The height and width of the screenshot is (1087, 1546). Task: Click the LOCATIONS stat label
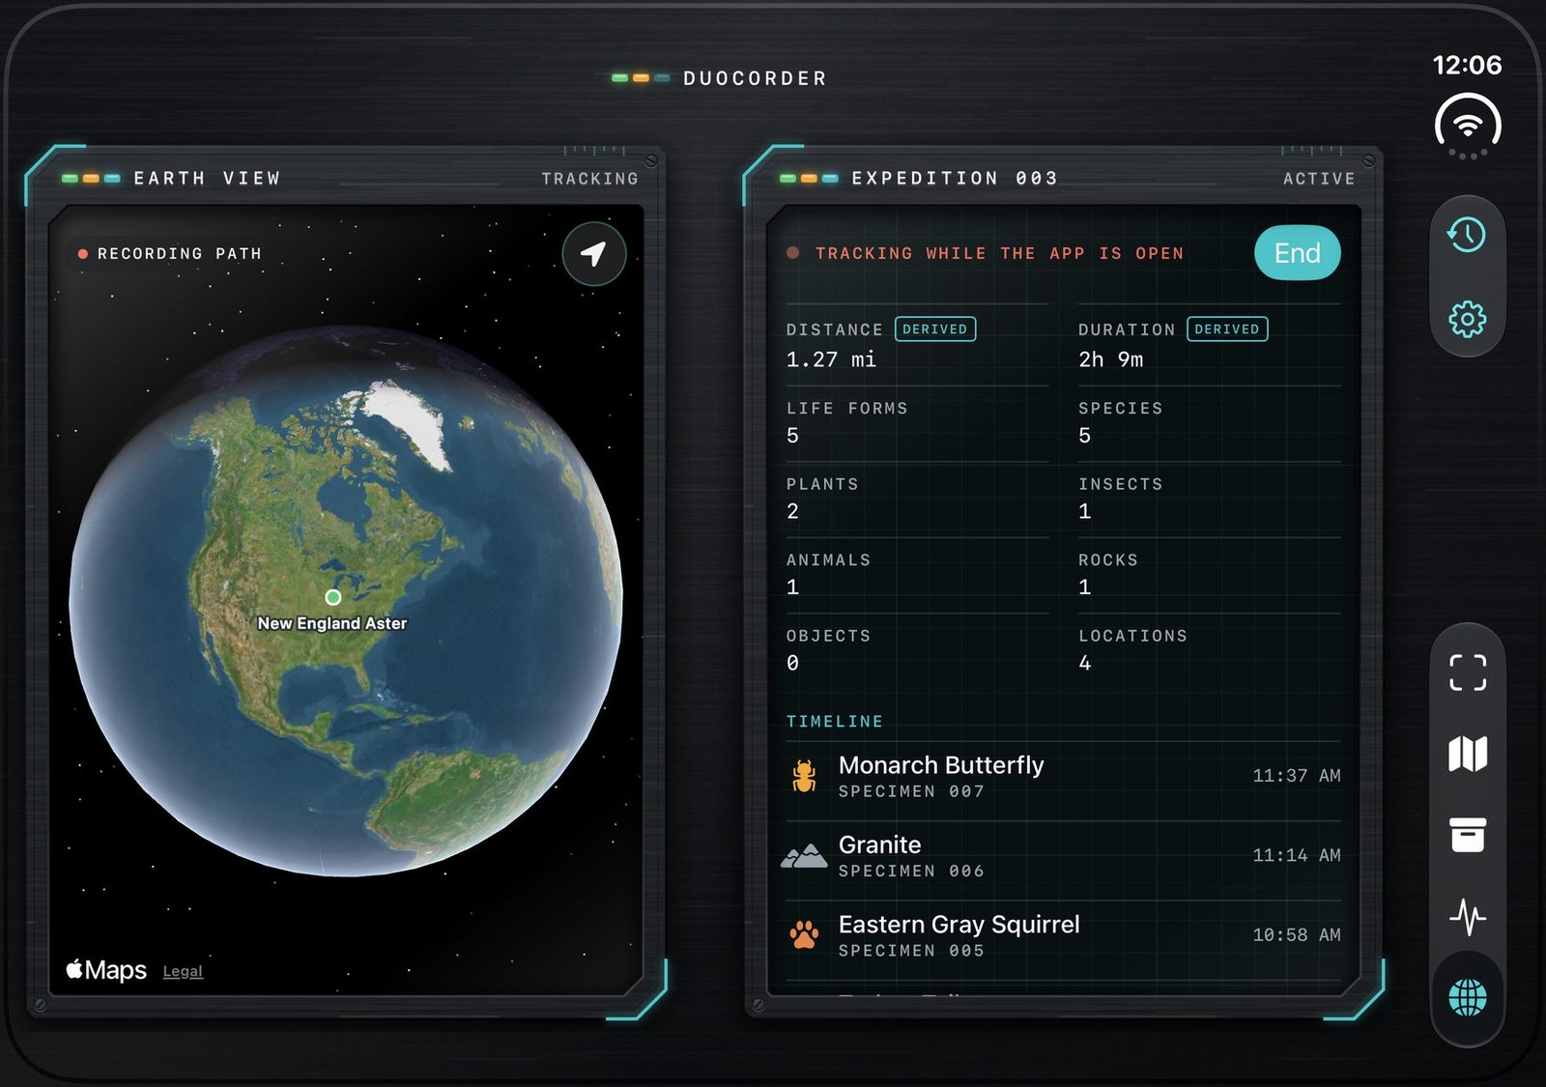pos(1133,636)
